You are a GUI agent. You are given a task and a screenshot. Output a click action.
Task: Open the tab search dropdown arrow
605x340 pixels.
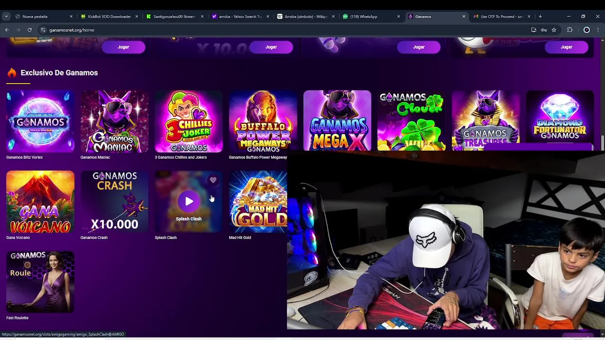click(x=6, y=17)
